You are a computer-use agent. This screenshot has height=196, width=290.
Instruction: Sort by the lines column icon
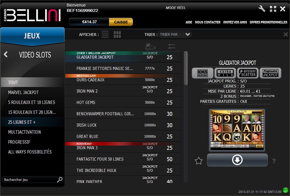pos(172,46)
